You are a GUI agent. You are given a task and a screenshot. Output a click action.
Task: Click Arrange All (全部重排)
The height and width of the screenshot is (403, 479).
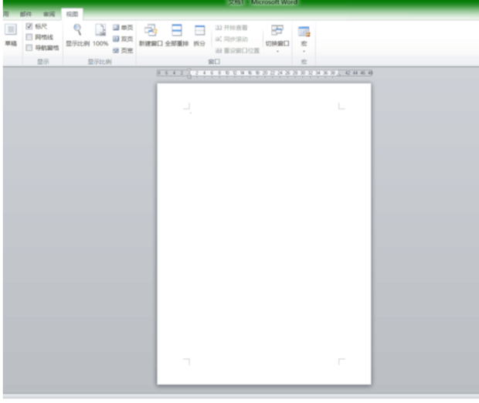(x=177, y=35)
